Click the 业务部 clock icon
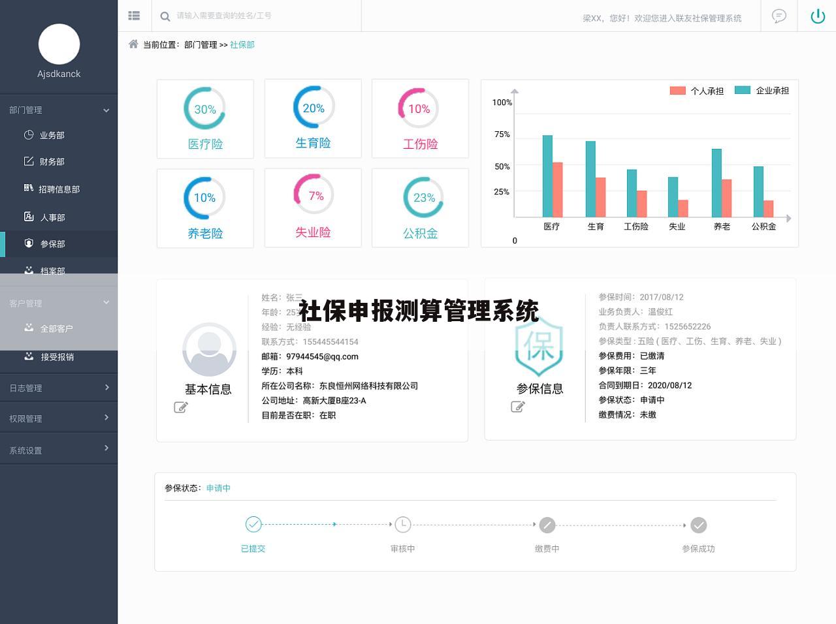The width and height of the screenshot is (836, 624). [29, 134]
